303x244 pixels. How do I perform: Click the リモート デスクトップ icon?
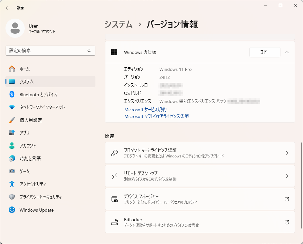coord(114,176)
